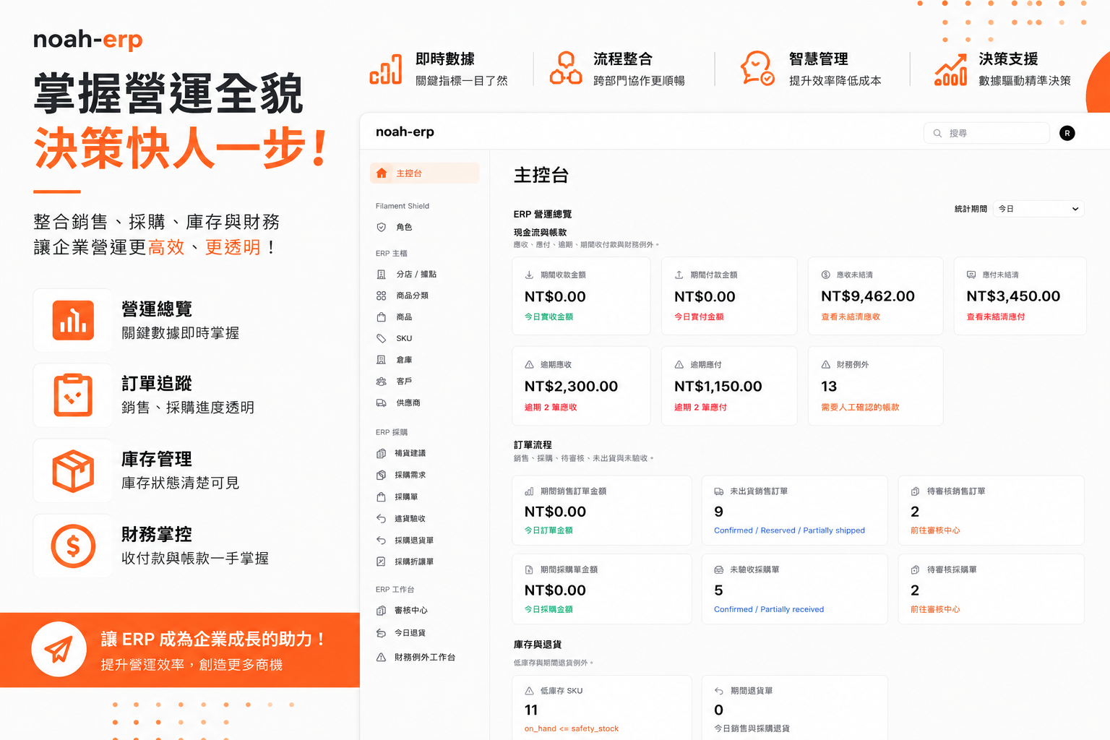Click 今日銷售與採購退貨 text
Screen dimensions: 1110x740
coord(752,728)
